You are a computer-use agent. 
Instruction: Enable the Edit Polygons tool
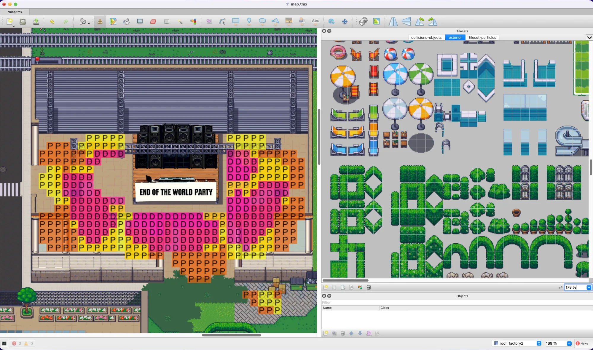222,21
